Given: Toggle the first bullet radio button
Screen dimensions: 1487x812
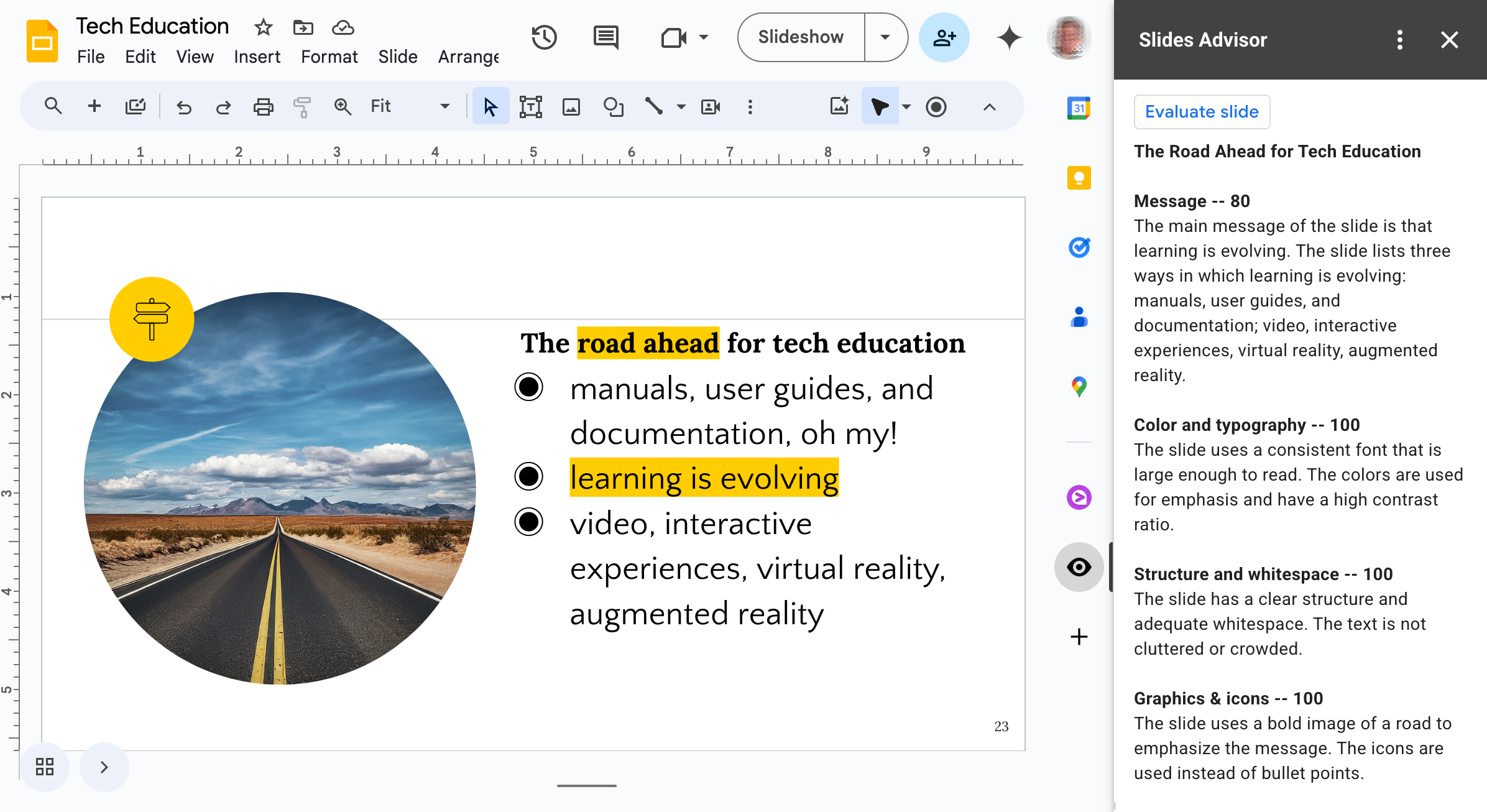Looking at the screenshot, I should pos(531,388).
